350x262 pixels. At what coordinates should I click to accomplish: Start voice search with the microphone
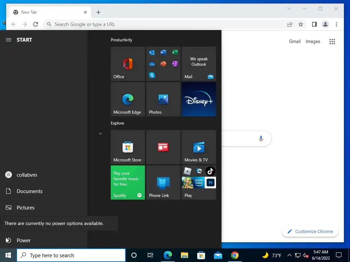(261, 139)
